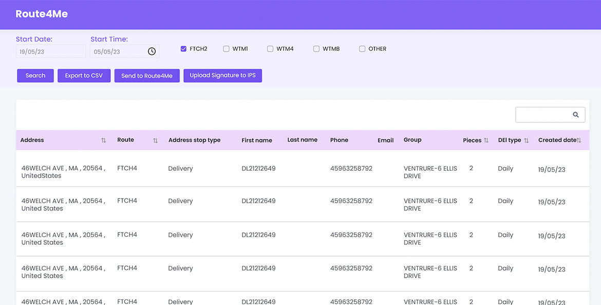601x305 pixels.
Task: Select the address cell ending in "UnitedStates"
Action: pos(63,172)
